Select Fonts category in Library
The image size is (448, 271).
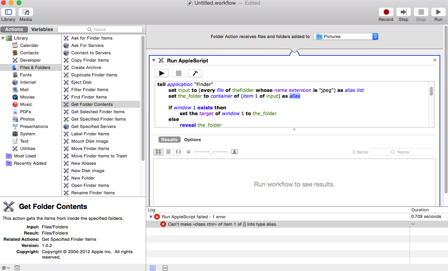click(26, 75)
